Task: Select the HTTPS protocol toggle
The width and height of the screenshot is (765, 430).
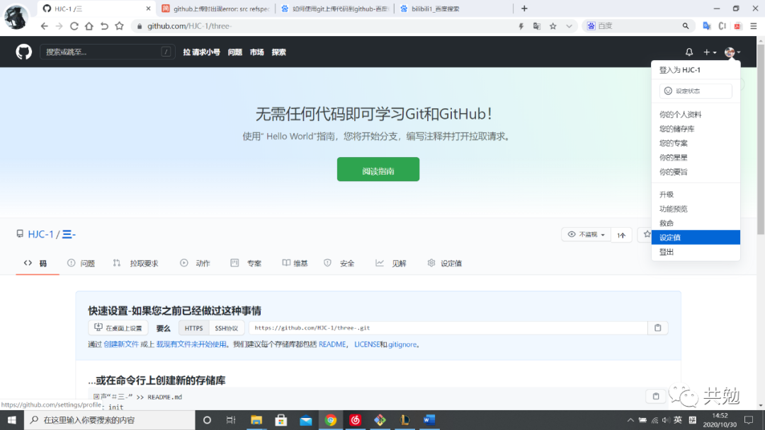Action: click(193, 327)
